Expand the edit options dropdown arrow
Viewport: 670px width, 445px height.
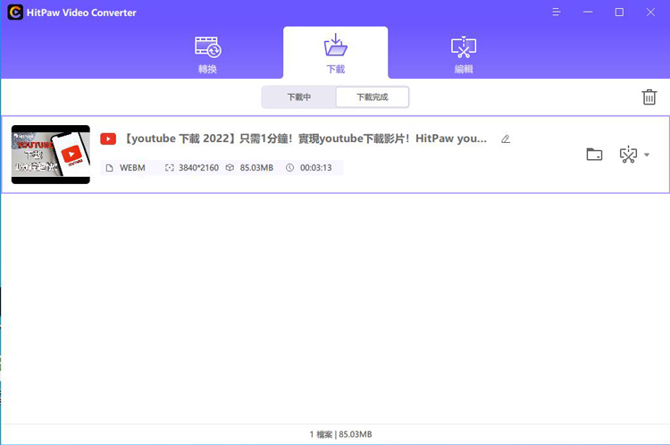(647, 155)
